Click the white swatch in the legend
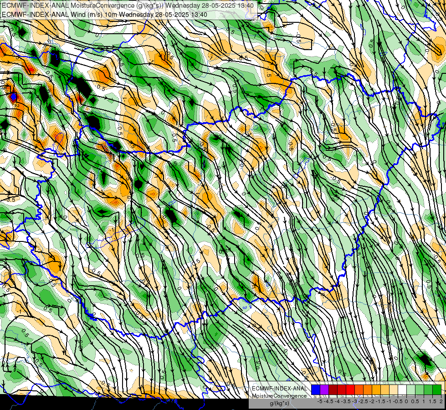This screenshot has height=410, width=446. tap(402, 389)
